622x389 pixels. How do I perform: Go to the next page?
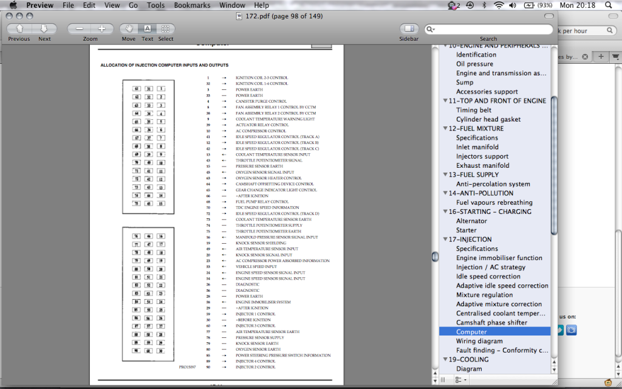pos(44,29)
